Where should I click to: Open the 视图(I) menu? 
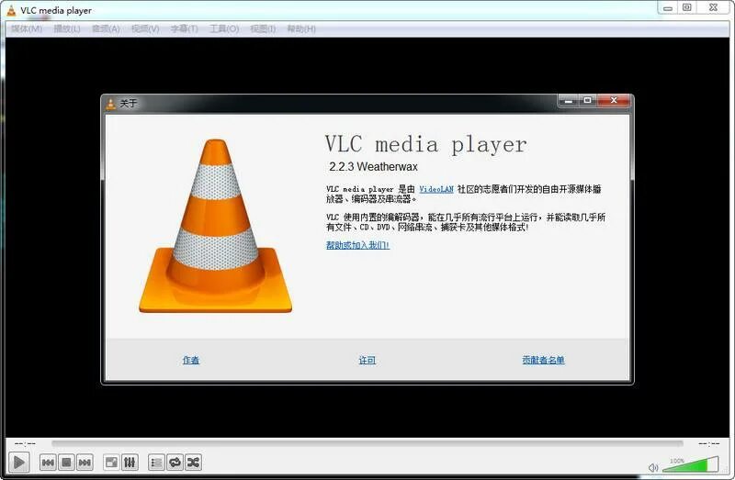263,29
